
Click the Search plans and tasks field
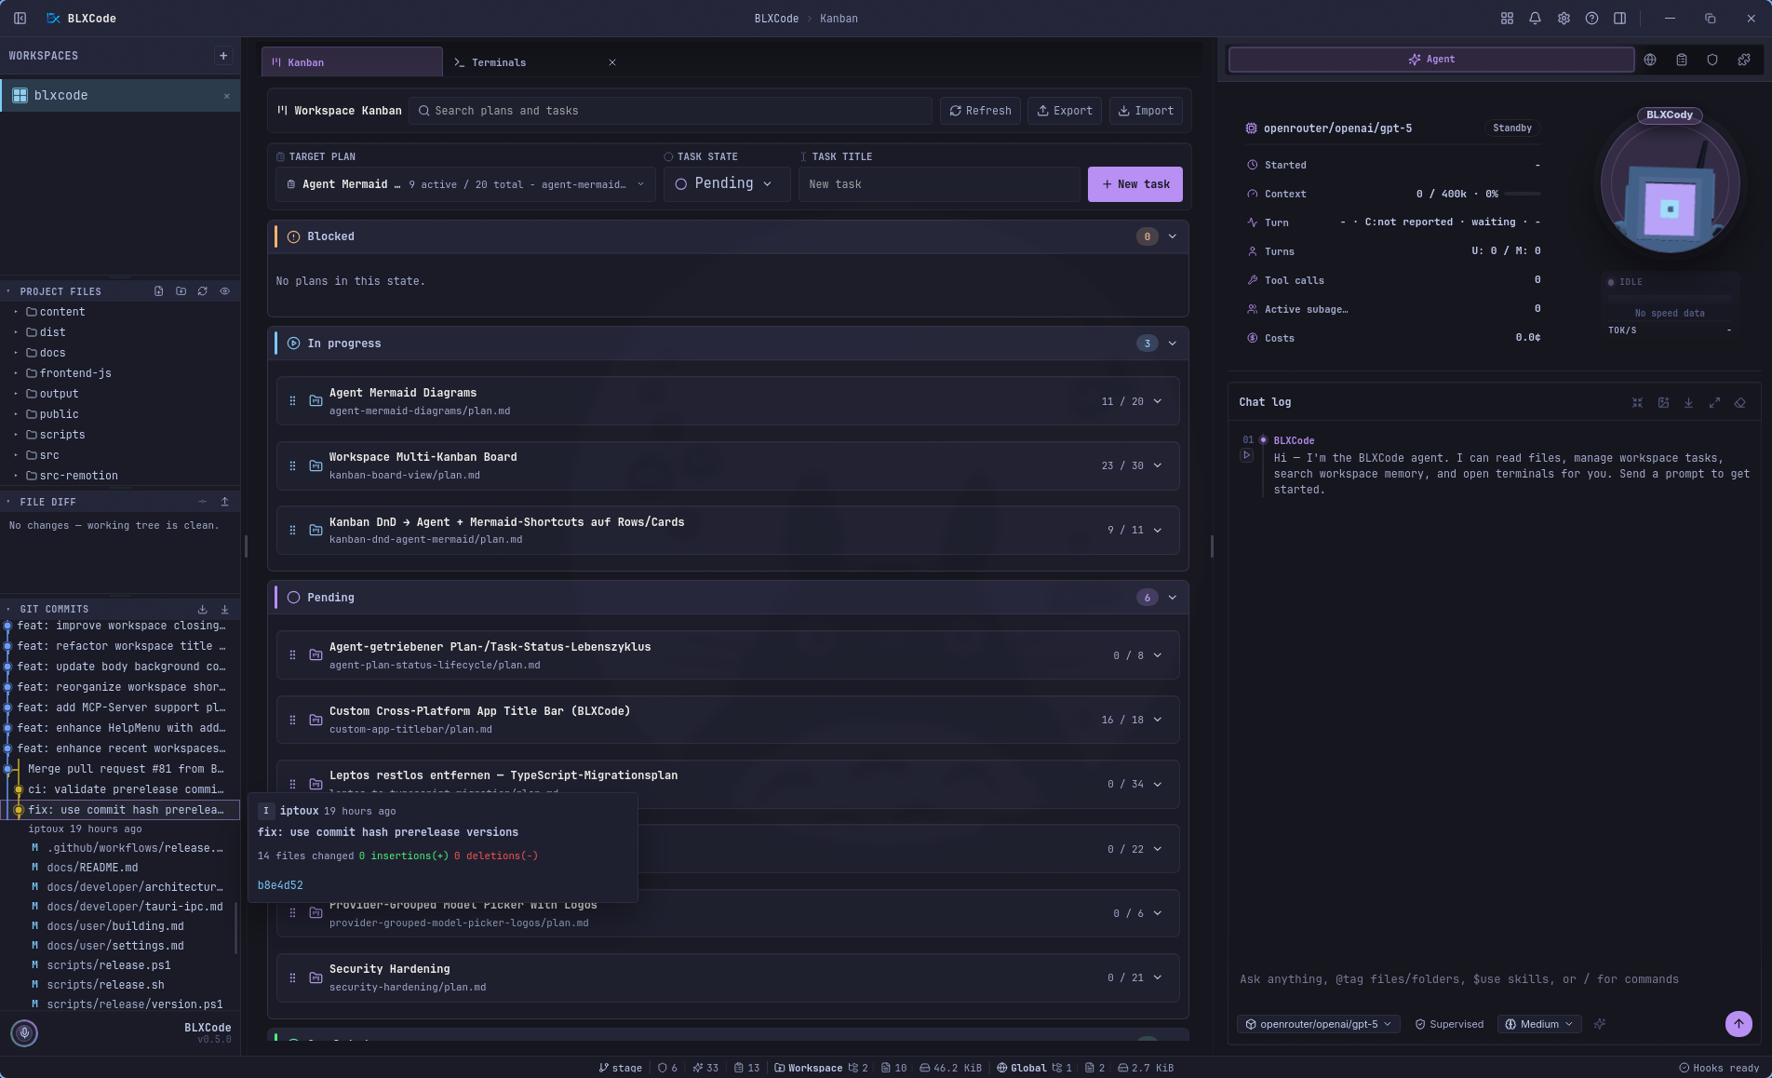[x=670, y=111]
